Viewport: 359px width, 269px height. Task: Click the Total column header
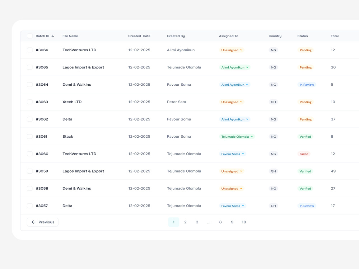[335, 36]
